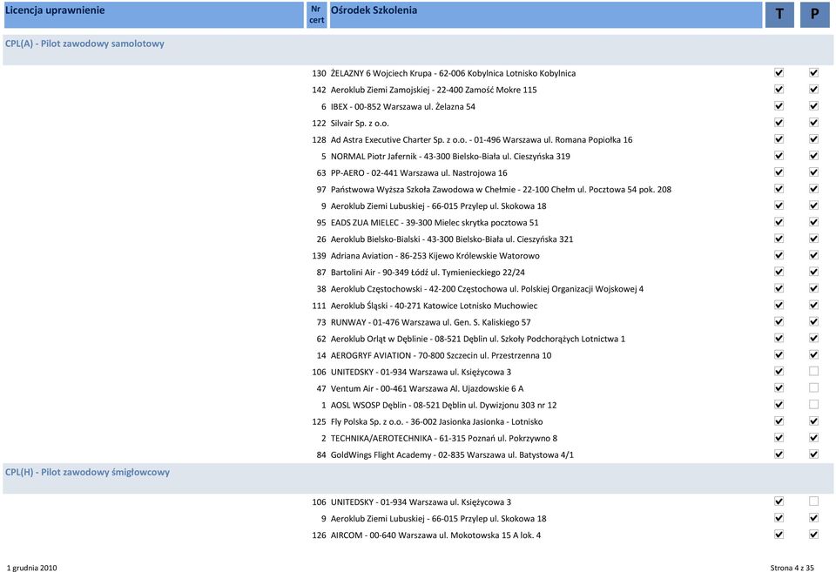Toggle P checkbox for TECHNIKA/AEROTECHNIKA row
The image size is (836, 572).
(813, 437)
